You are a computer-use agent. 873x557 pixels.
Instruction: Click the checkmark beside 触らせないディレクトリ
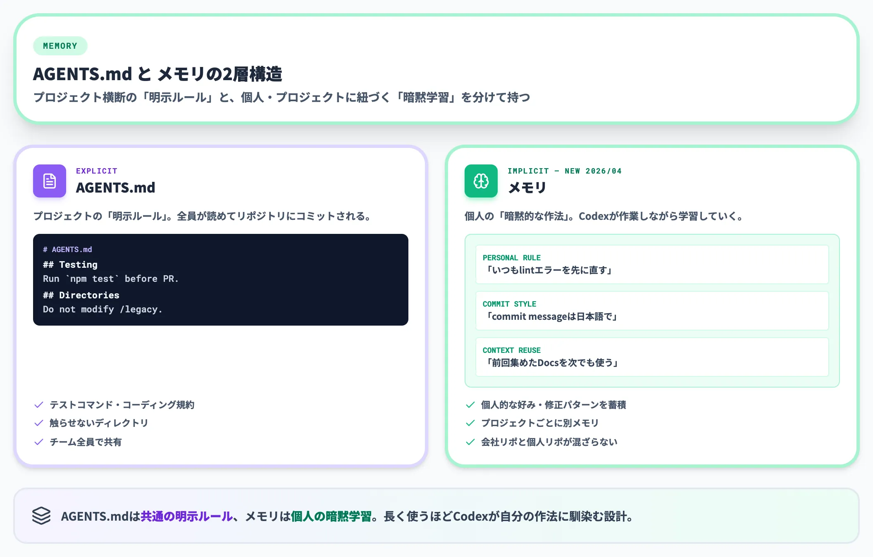coord(39,423)
